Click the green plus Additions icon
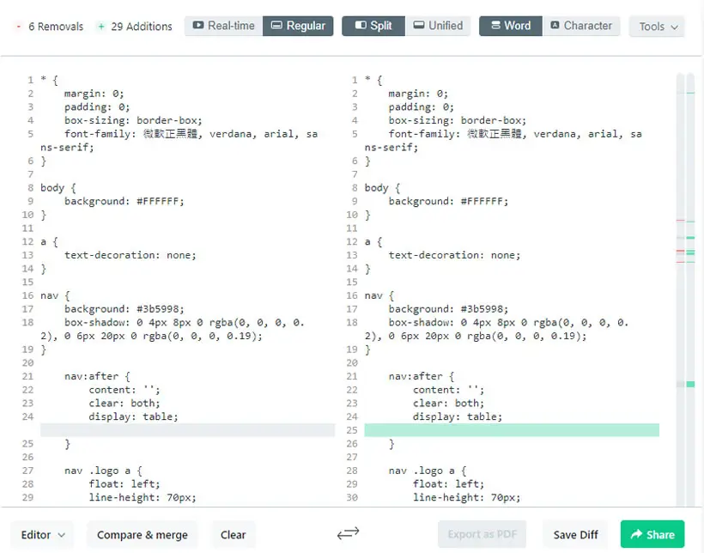Viewport: 704px width, 553px height. pos(101,27)
